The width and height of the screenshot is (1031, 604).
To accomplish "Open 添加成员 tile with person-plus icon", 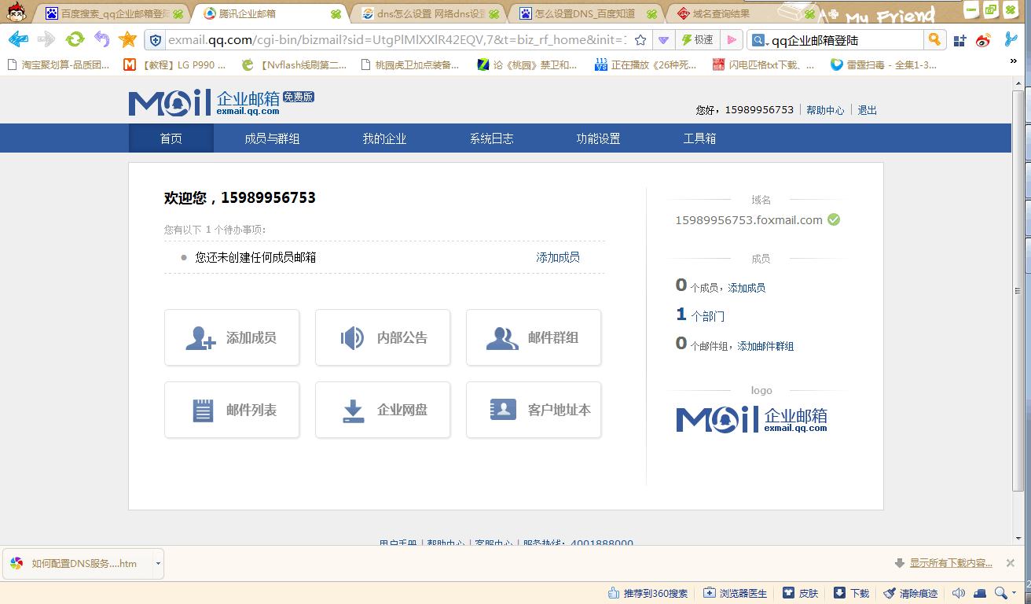I will coord(232,337).
